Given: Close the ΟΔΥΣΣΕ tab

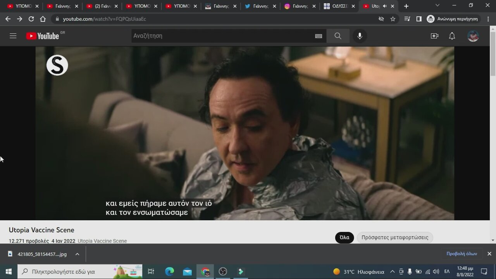Looking at the screenshot, I should (353, 6).
